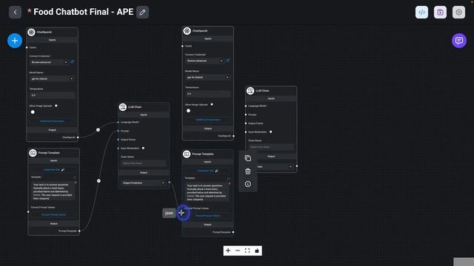Open the blue Add Nodes plus button
The height and width of the screenshot is (266, 474).
click(x=15, y=41)
